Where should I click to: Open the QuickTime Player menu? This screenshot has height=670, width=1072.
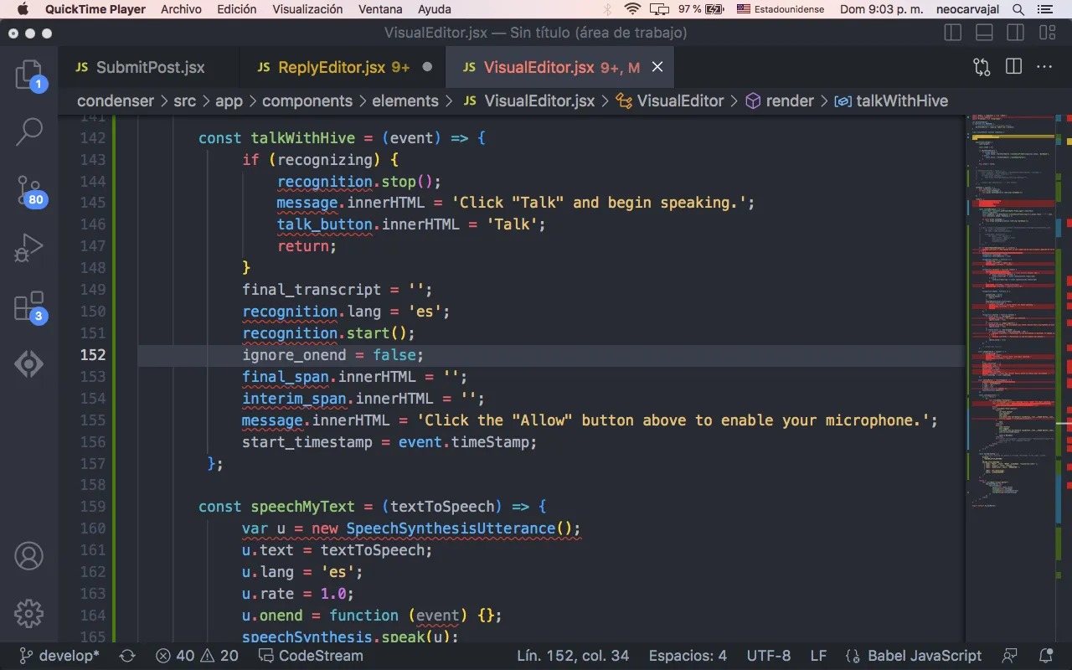[x=95, y=9]
